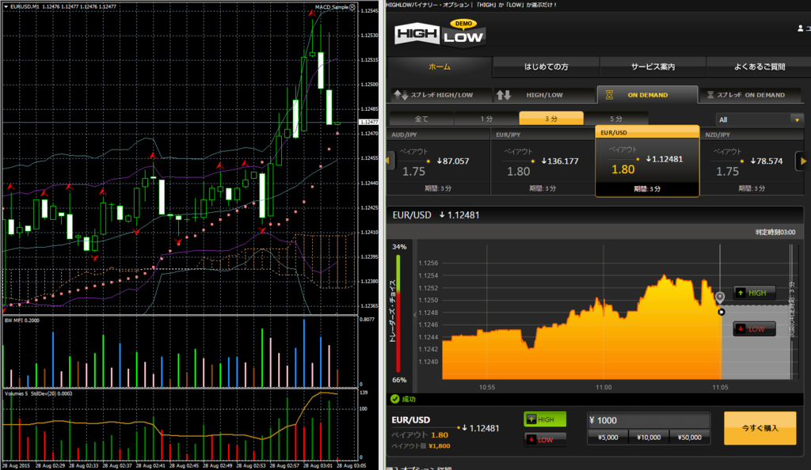811x470 pixels.
Task: Click the 66% low sentiment value
Action: [x=399, y=380]
